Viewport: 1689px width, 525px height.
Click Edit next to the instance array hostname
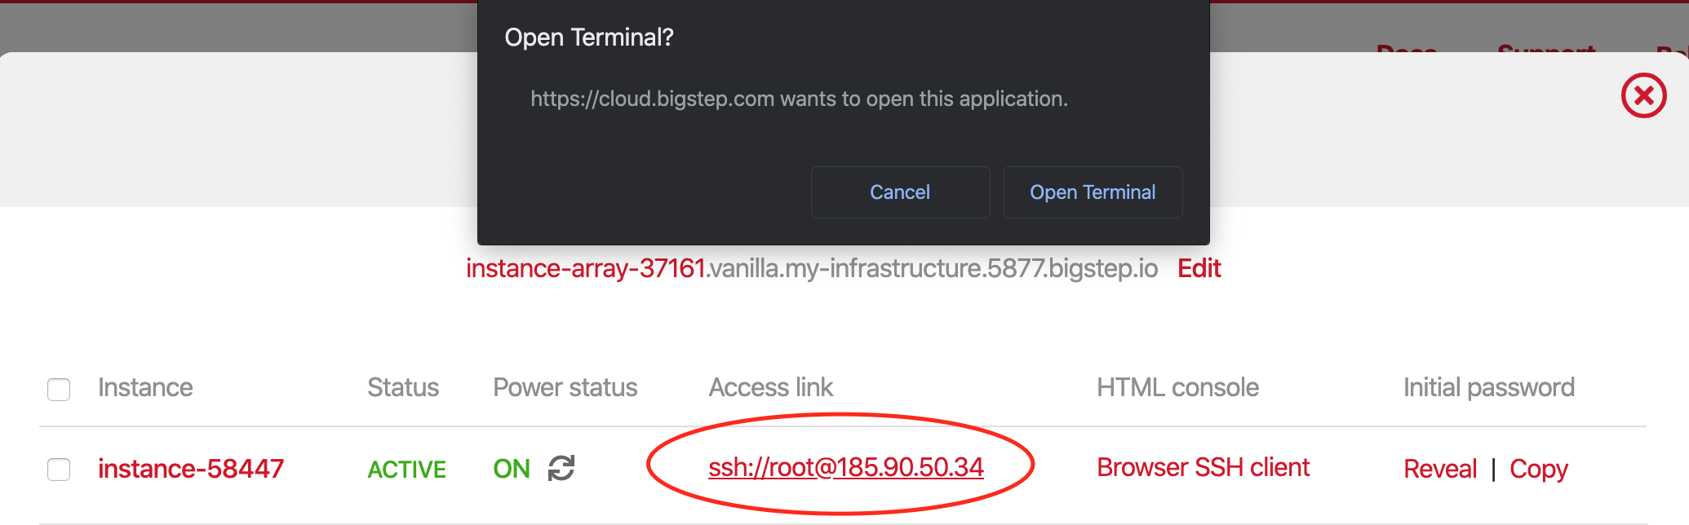click(x=1199, y=268)
